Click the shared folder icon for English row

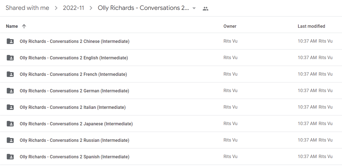[10, 58]
